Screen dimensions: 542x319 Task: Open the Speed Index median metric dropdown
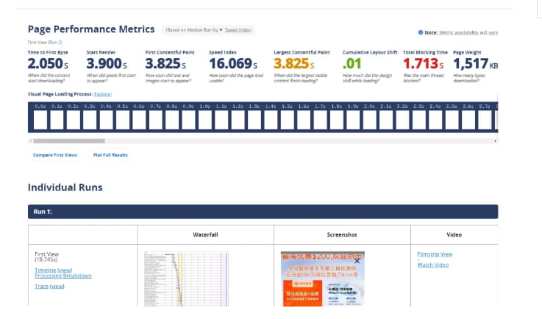(237, 30)
